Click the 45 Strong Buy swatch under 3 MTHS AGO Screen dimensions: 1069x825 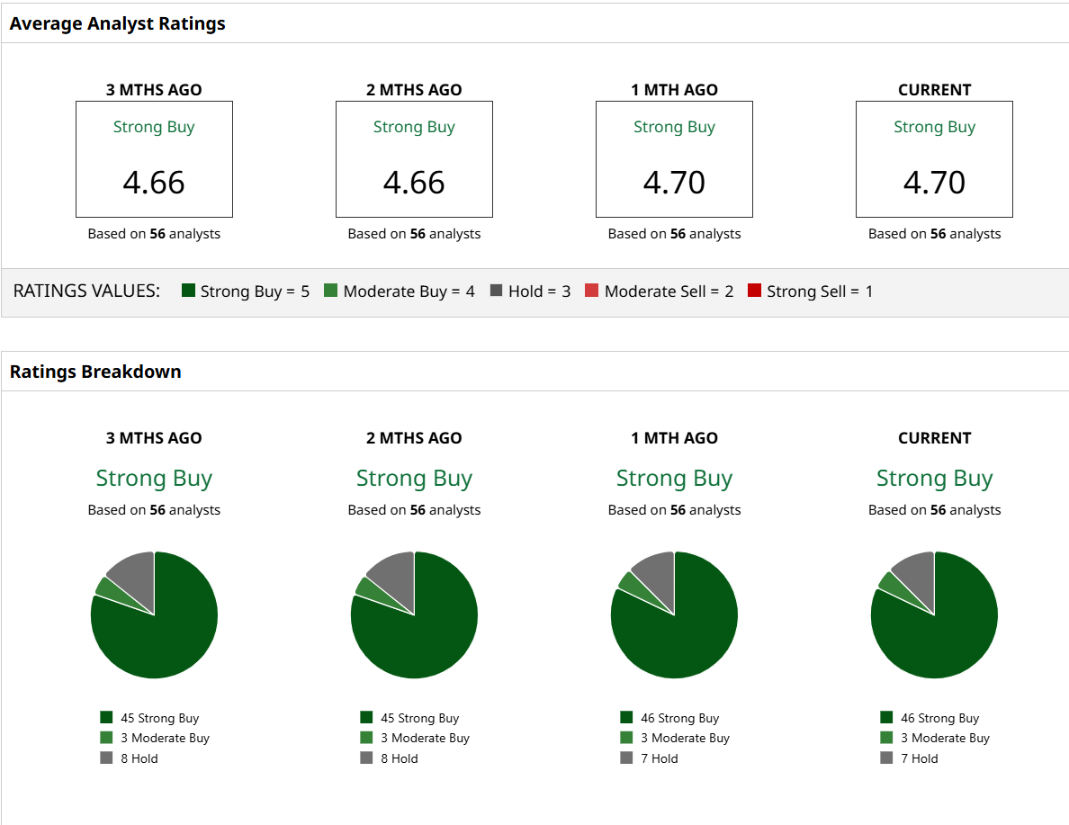[107, 717]
